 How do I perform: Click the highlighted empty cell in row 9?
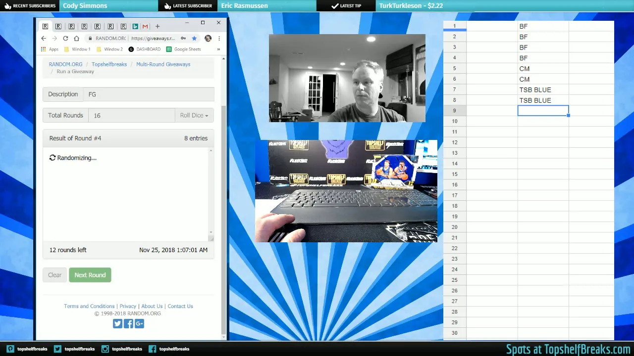click(x=543, y=111)
